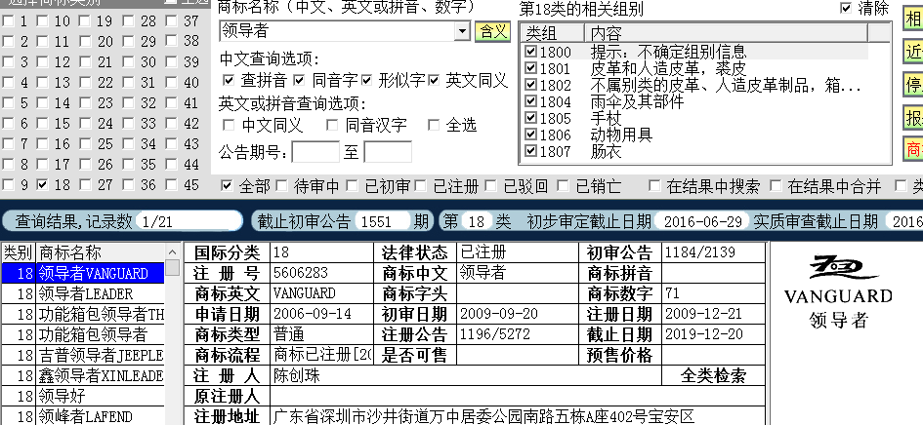Click the 含义 button
Viewport: 923px width, 425px height.
tap(492, 31)
